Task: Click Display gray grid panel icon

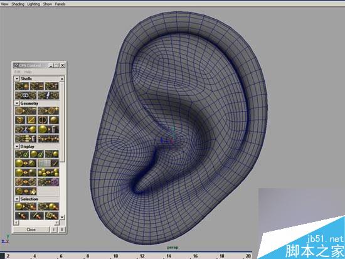Action: 48,163
